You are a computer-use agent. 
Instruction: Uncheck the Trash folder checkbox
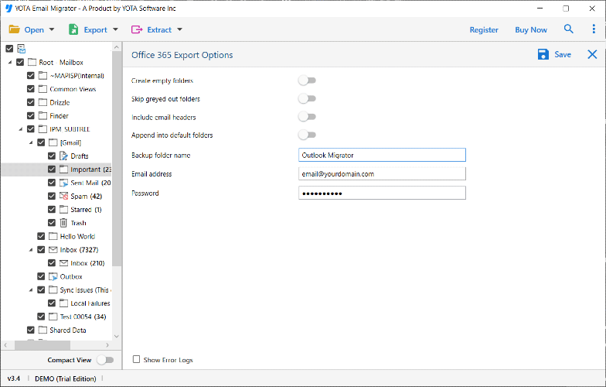[x=51, y=223]
